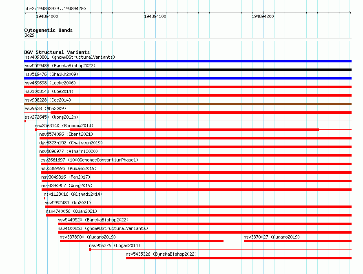
Task: Click the red bar under nsv3369695
Action: (196, 172)
